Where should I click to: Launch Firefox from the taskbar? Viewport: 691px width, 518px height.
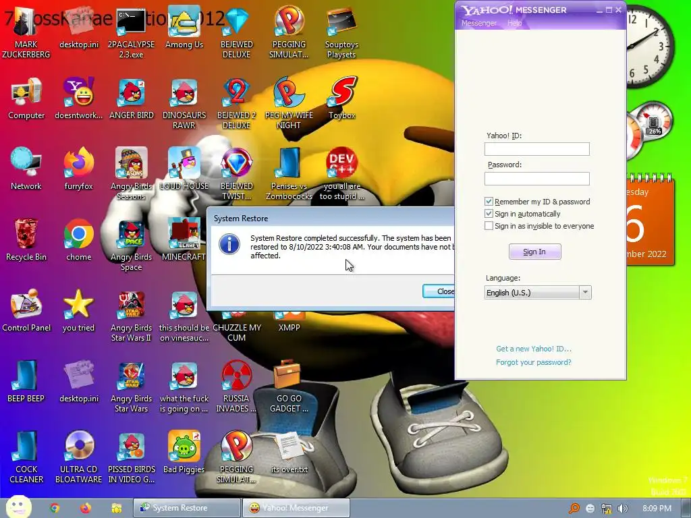[x=86, y=508]
